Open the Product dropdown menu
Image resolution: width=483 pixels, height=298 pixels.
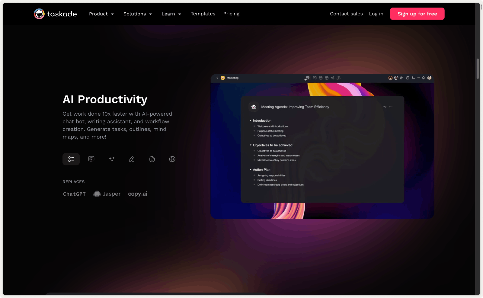point(101,14)
